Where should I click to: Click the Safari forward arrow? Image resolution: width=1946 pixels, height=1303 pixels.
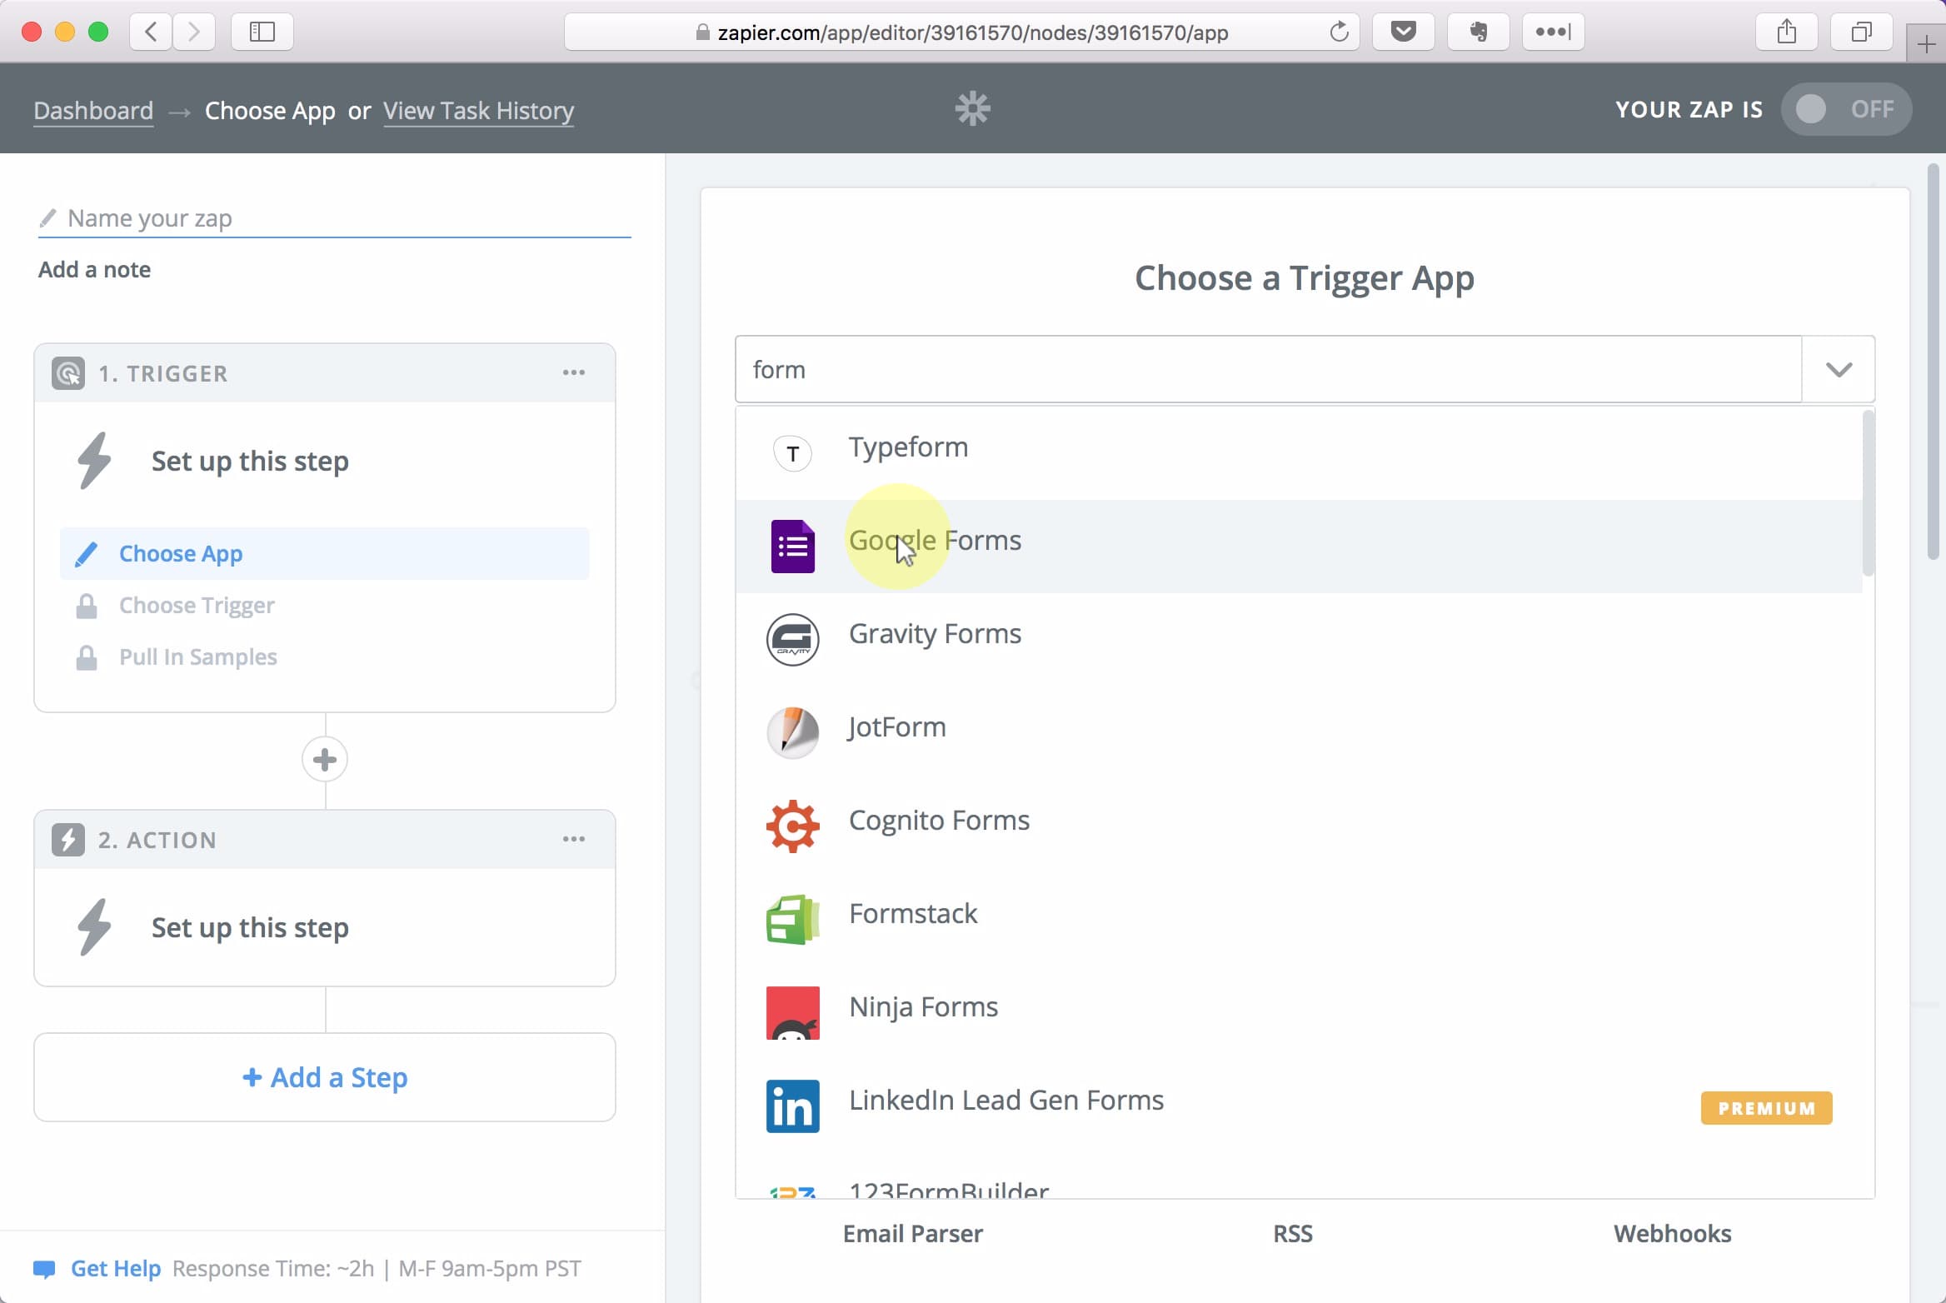click(194, 32)
